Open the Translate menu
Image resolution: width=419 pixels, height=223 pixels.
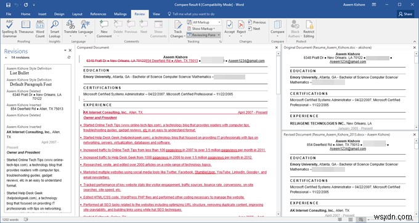[70, 28]
